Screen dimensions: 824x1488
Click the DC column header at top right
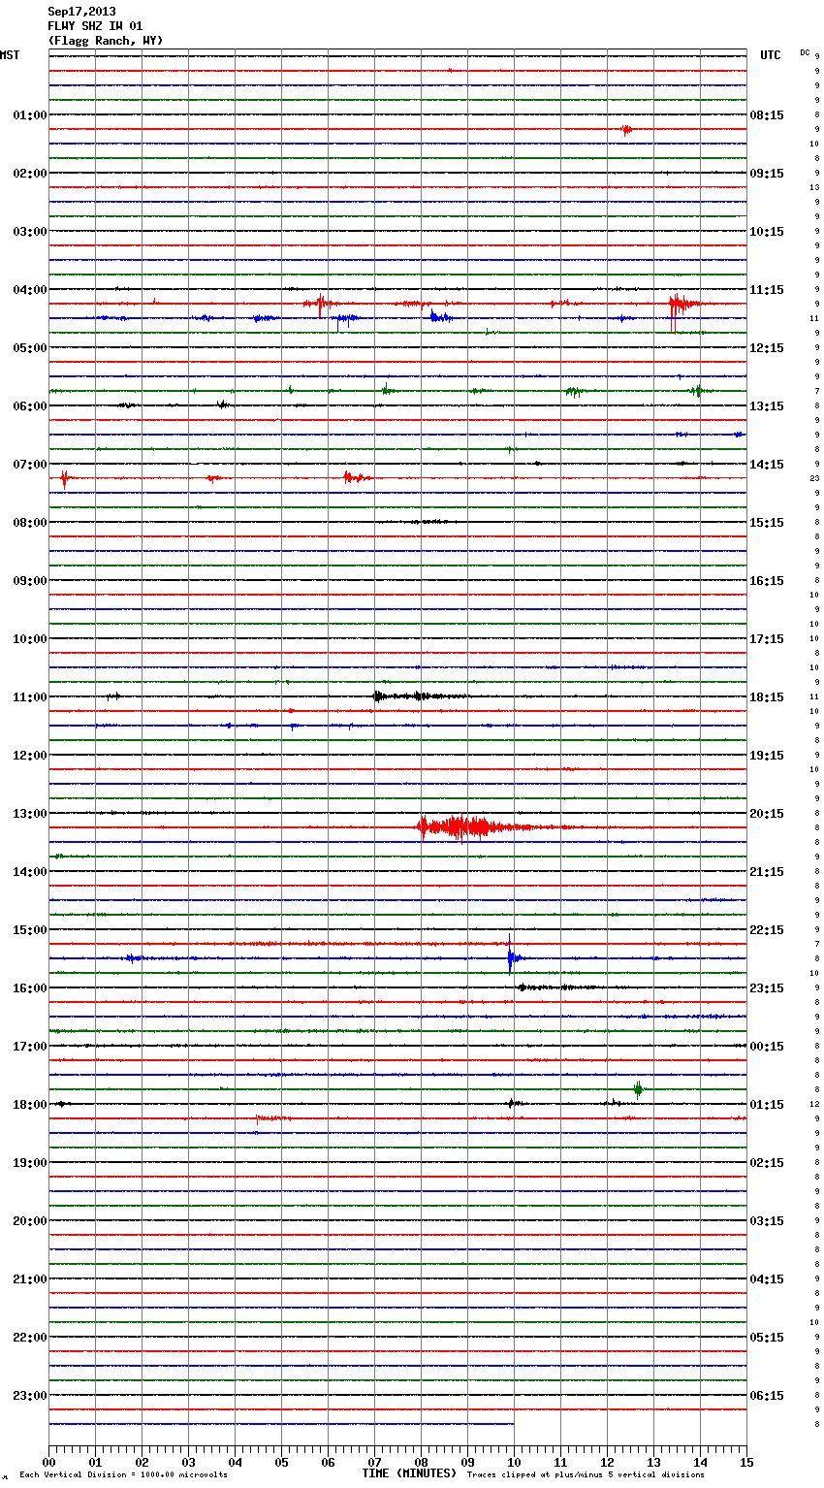(x=805, y=52)
